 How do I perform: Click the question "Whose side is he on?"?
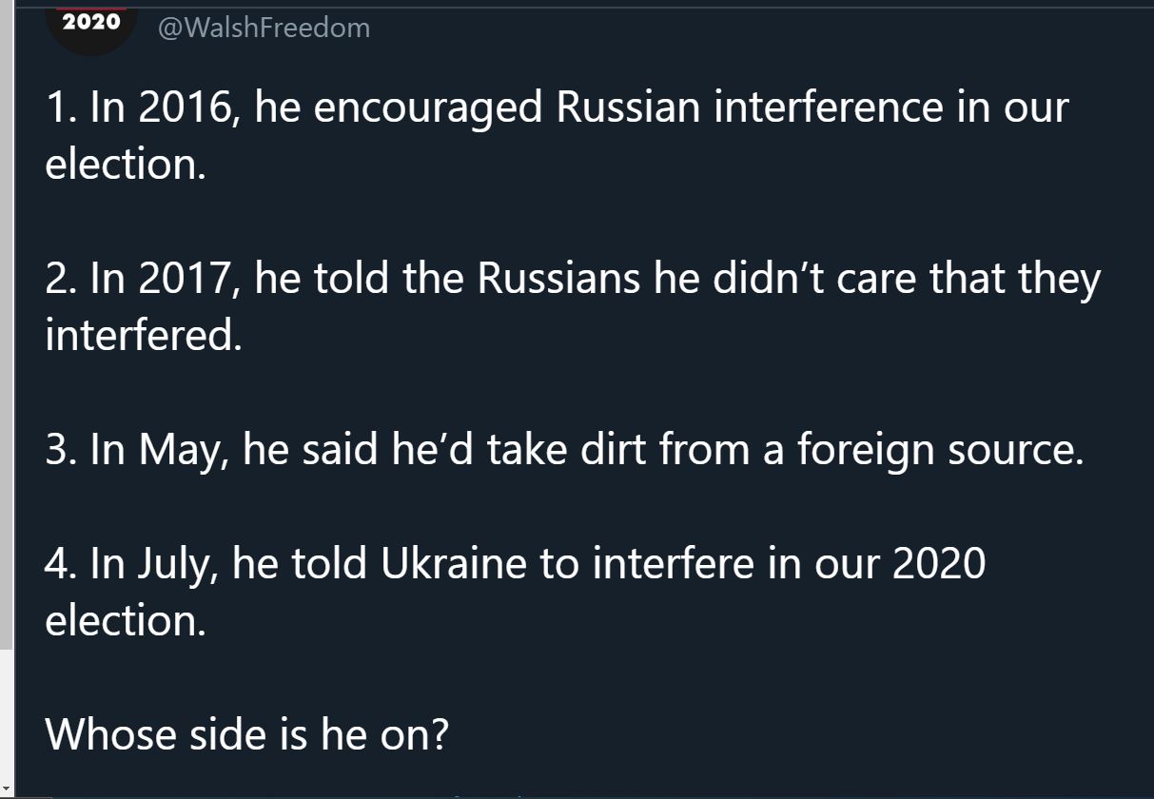tap(246, 734)
